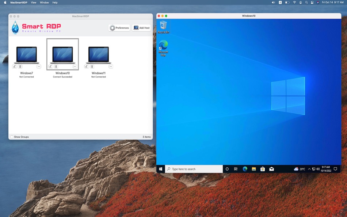Delete the Windows10 host using trash icon
This screenshot has height=217, width=347.
(x=56, y=66)
